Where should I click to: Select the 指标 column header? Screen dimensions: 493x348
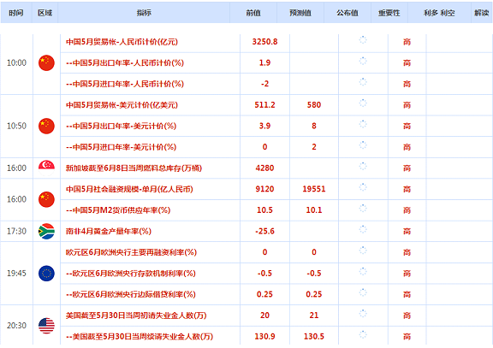(x=144, y=13)
